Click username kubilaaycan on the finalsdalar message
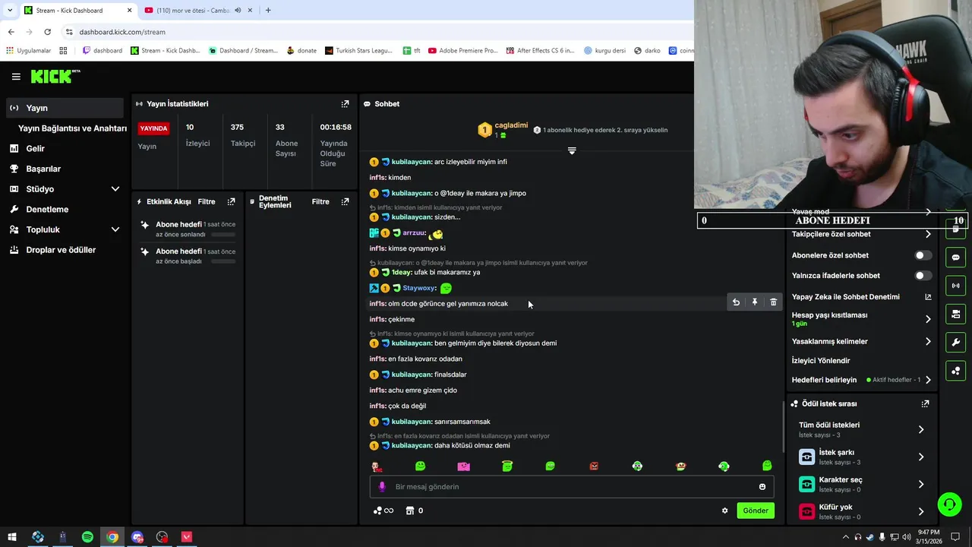Screen dimensions: 972x547 click(411, 375)
